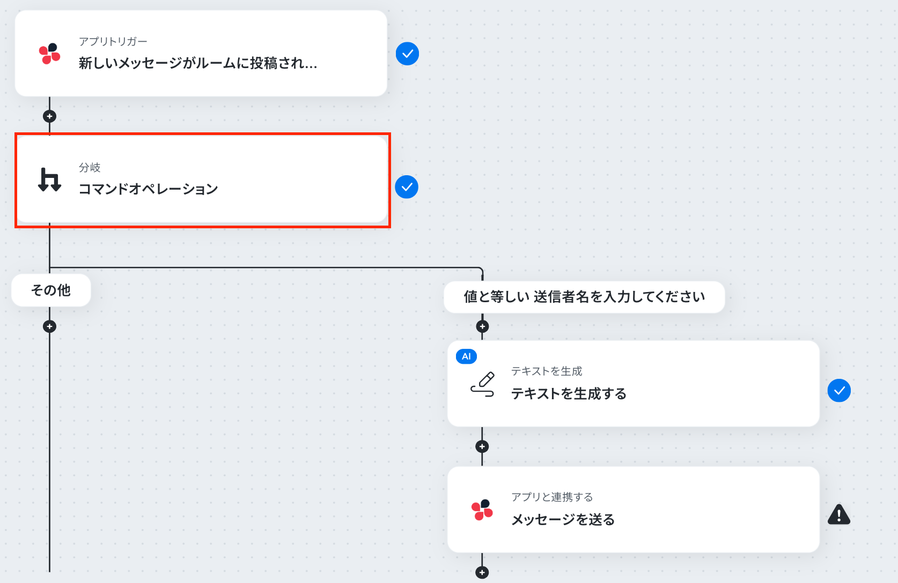Open the 新しいメッセージがルームに投稿され trigger card
The width and height of the screenshot is (898, 583).
(201, 54)
